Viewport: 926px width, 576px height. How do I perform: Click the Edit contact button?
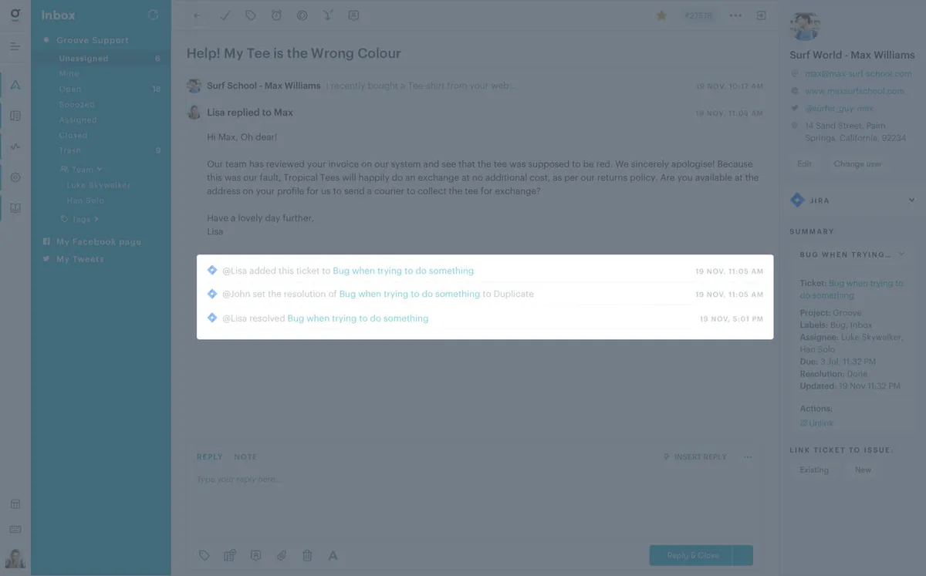click(804, 164)
